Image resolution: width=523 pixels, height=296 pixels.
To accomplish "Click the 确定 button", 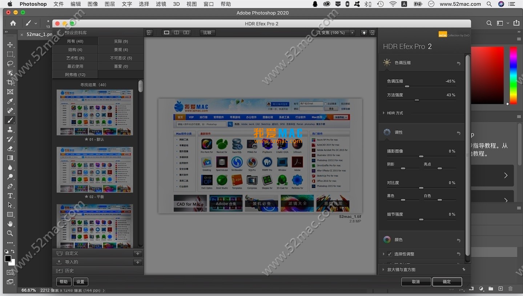I will tap(447, 282).
